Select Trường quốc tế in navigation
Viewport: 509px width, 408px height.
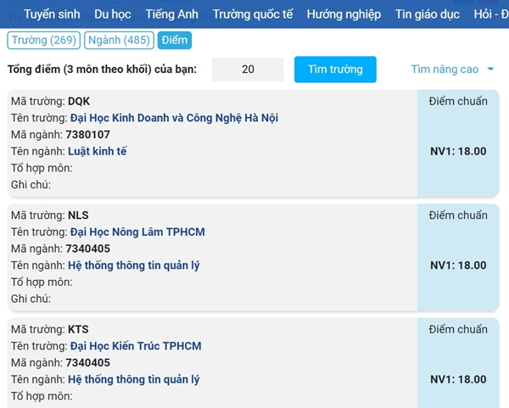tap(252, 14)
